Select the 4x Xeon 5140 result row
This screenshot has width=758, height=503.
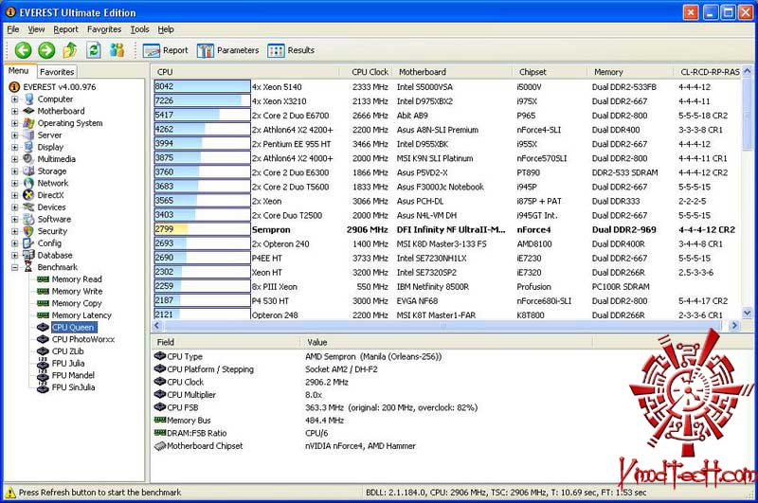click(x=446, y=87)
